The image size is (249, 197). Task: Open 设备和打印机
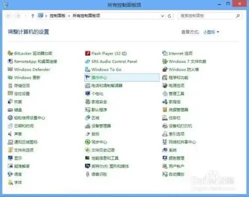180,126
